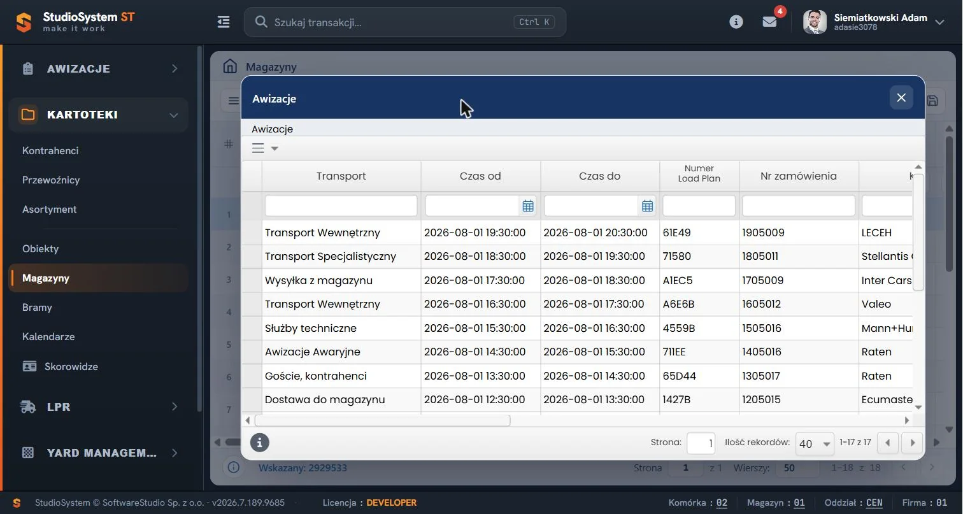The height and width of the screenshot is (514, 963).
Task: Select the Wysyłka z magazynu cell
Action: [x=341, y=281]
